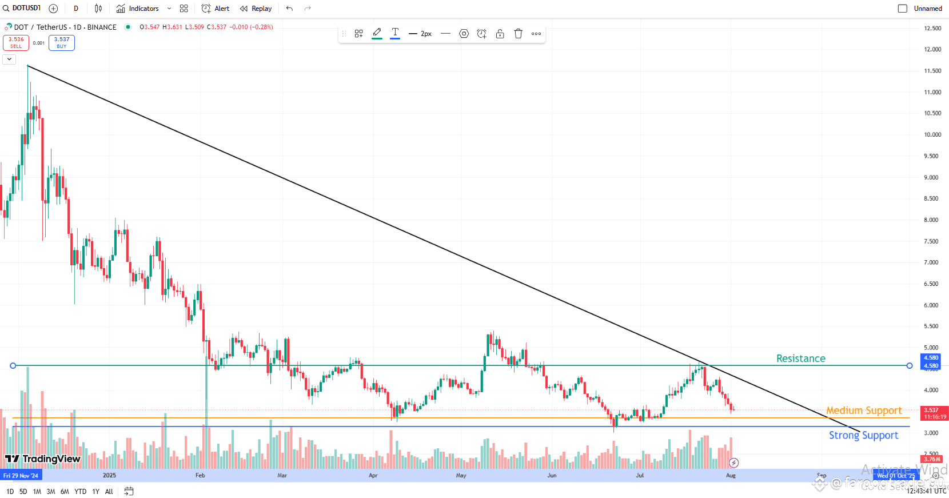Redo the chart action
The image size is (949, 498).
point(308,9)
